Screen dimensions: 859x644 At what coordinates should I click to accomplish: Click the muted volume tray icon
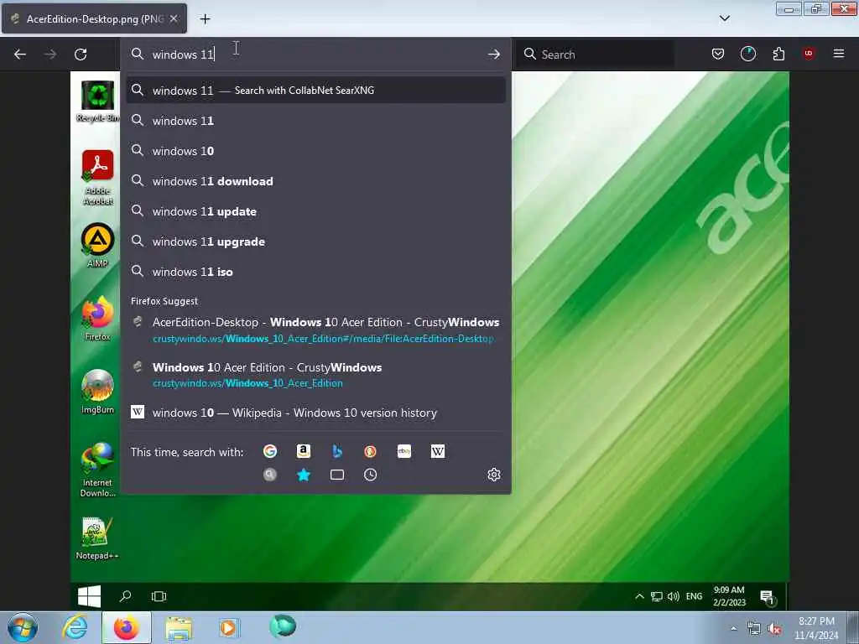(774, 629)
